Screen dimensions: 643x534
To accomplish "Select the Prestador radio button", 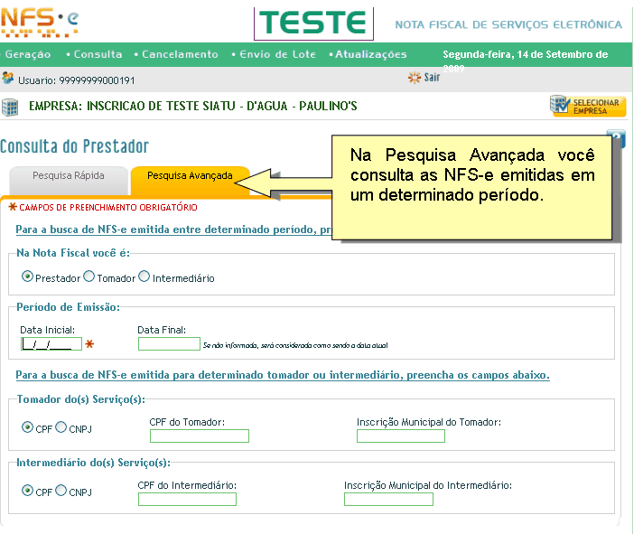I will [27, 276].
